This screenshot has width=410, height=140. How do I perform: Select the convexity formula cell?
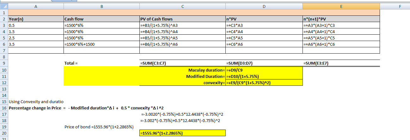click(264, 83)
